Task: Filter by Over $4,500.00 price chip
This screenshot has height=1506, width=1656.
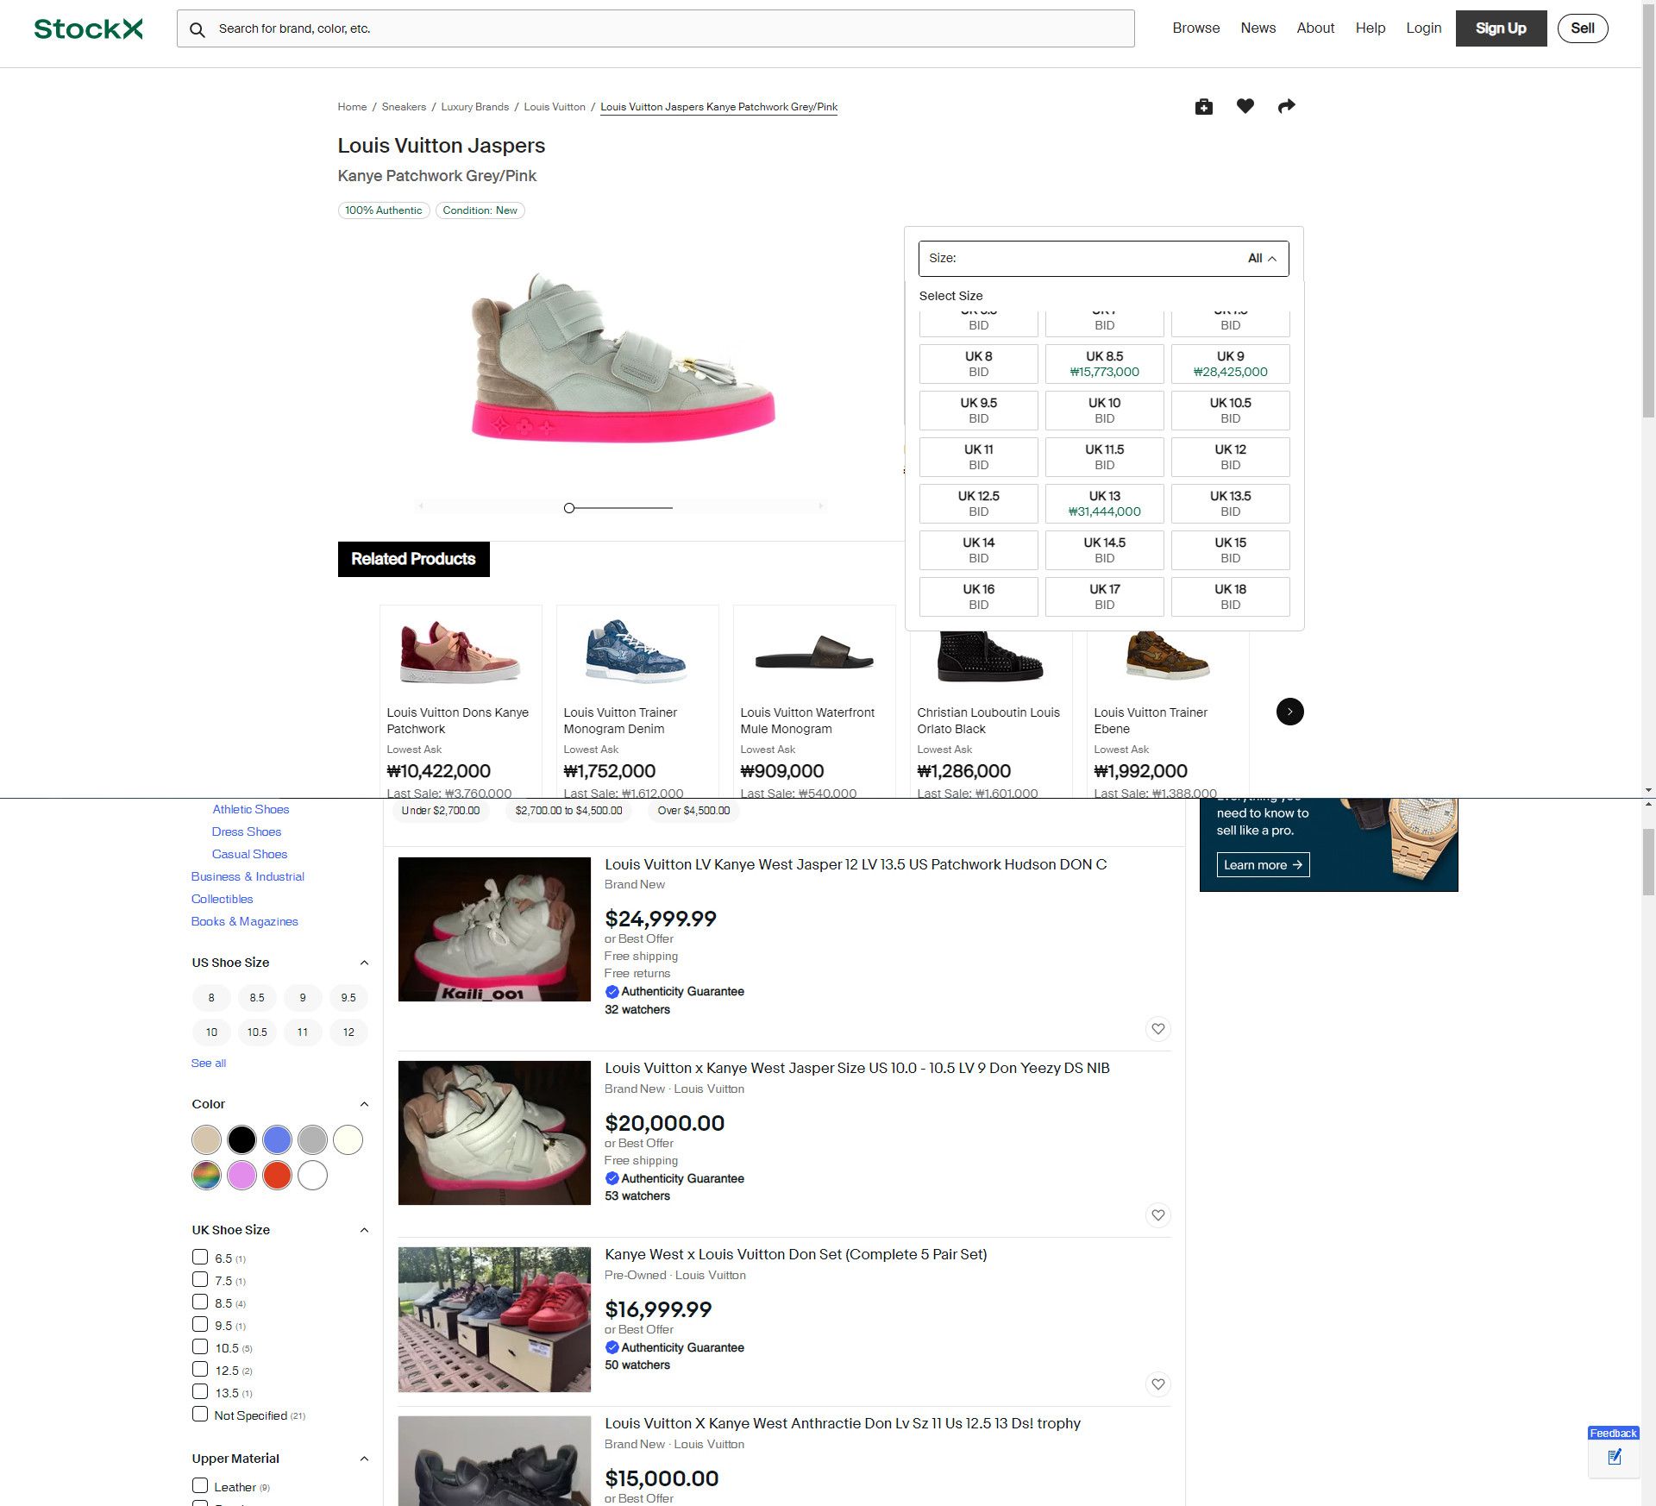Action: point(694,811)
